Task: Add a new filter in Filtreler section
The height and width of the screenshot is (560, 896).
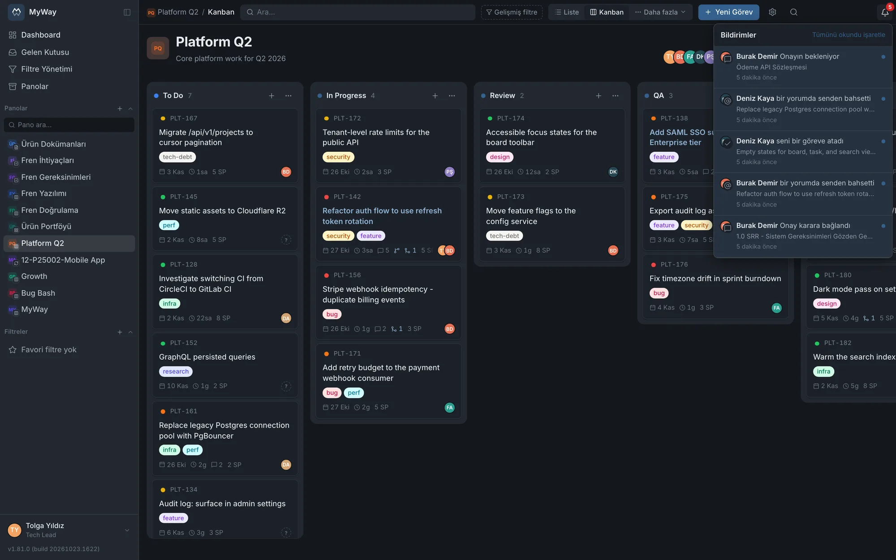Action: (x=120, y=332)
